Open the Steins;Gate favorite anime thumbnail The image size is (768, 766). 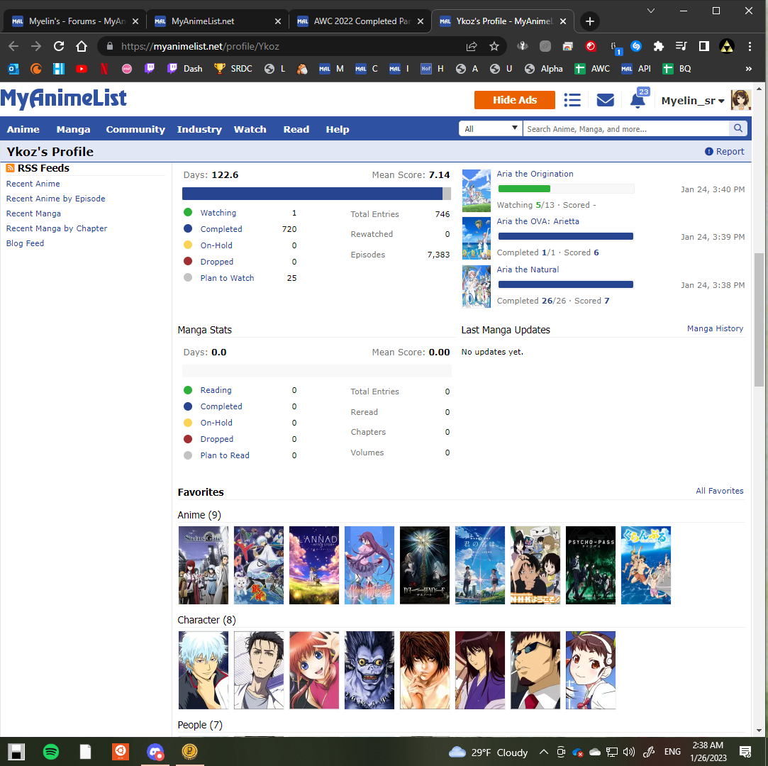click(x=204, y=565)
